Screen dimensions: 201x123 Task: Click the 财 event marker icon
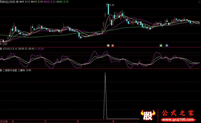coord(167,45)
